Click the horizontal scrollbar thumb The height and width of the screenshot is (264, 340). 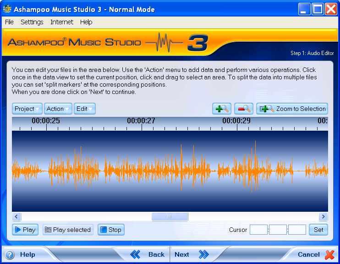click(170, 217)
